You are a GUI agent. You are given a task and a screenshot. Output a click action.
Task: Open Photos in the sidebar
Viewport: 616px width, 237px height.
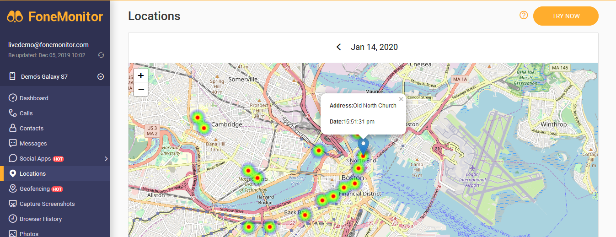55,232
